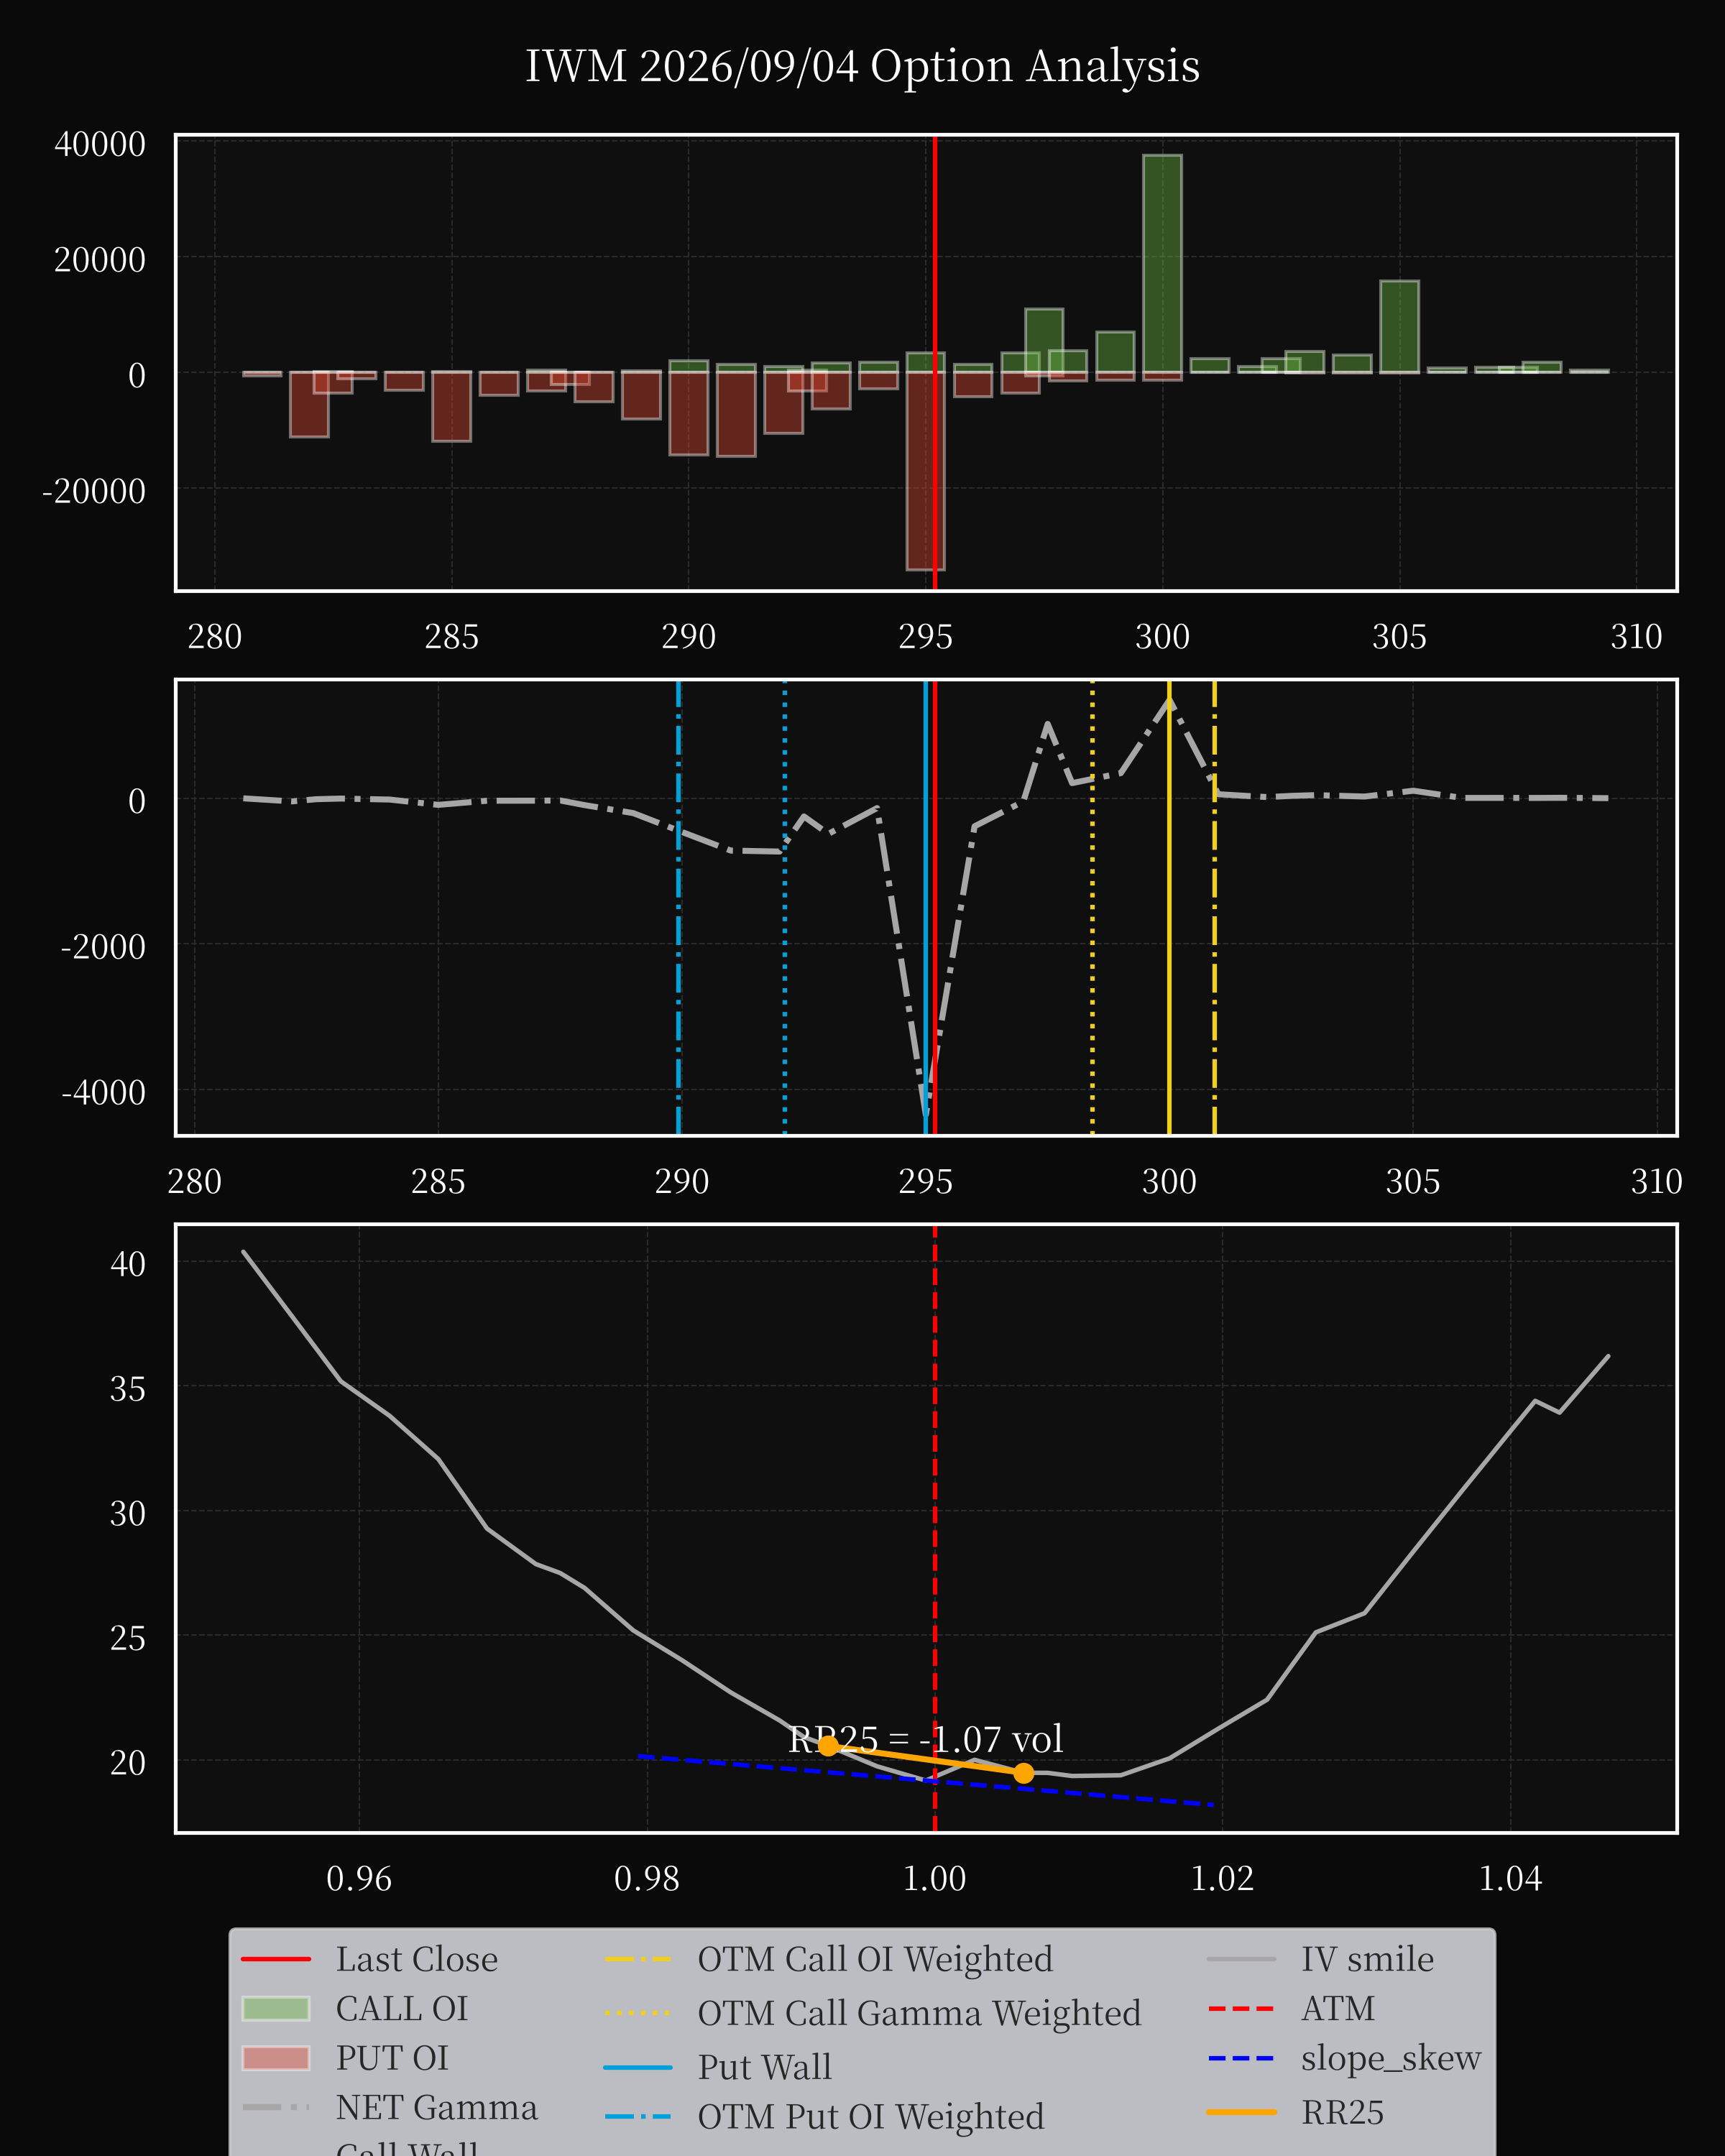
Task: Click the left orange RR25 marker dot
Action: tap(828, 1746)
